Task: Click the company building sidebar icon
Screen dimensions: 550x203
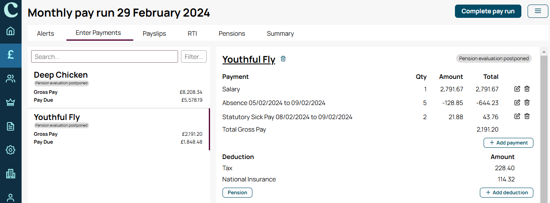Action: [11, 174]
